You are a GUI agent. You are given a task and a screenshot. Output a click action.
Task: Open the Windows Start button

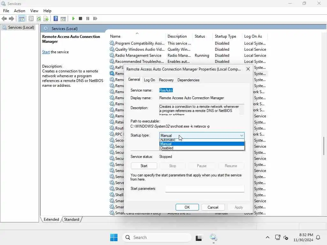[114, 237]
